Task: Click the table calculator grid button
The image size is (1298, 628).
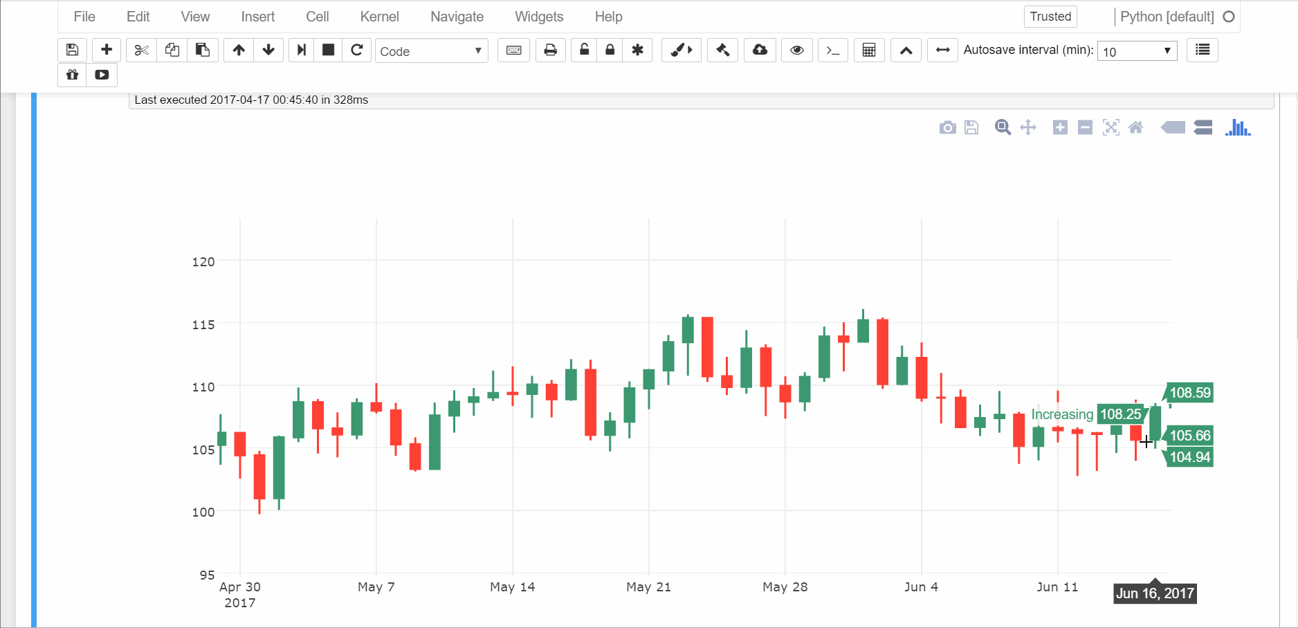Action: [x=869, y=50]
